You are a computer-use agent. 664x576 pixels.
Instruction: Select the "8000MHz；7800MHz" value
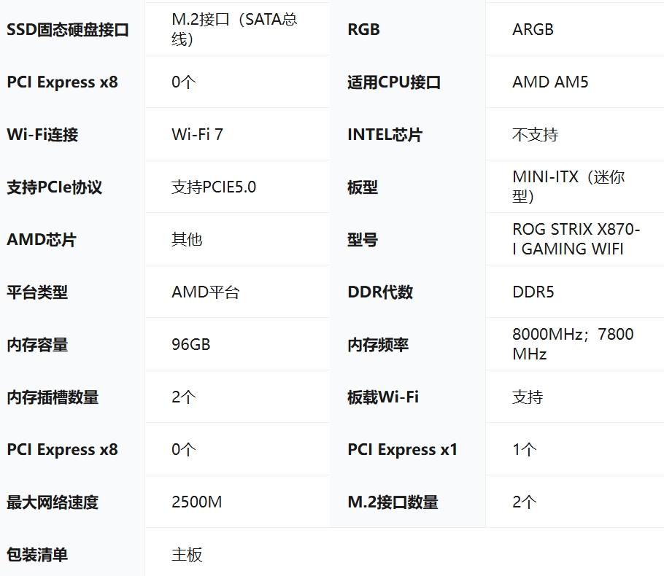[x=573, y=344]
